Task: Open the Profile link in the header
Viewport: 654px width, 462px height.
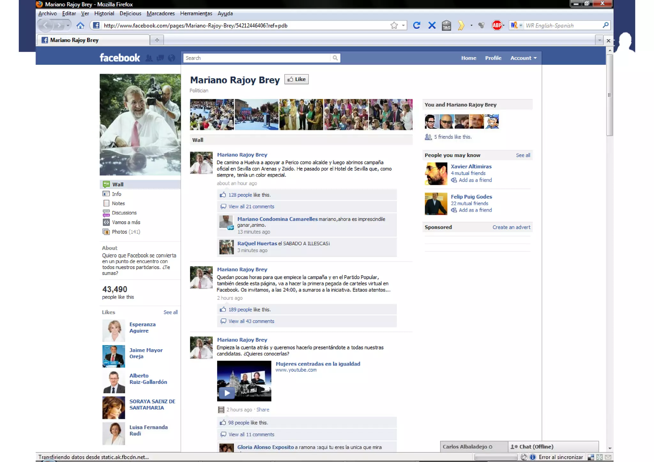Action: (x=493, y=58)
